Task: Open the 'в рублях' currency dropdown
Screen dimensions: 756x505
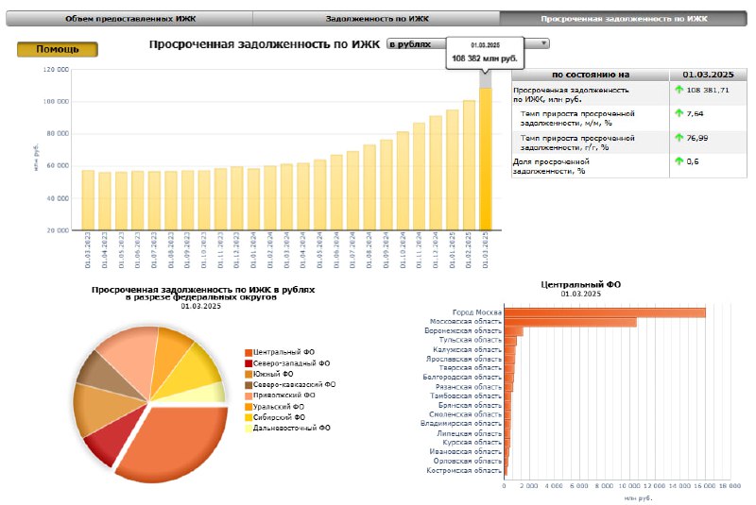Action: coord(468,43)
